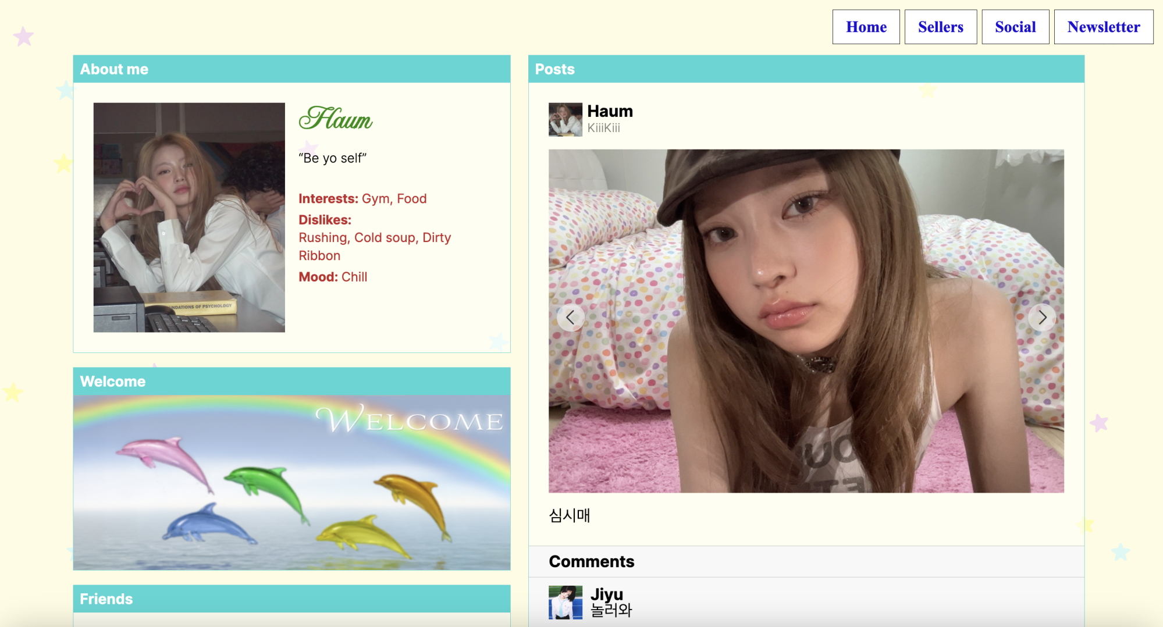Click the KiiiKiii subtitle under Haum
This screenshot has height=627, width=1163.
pos(603,128)
